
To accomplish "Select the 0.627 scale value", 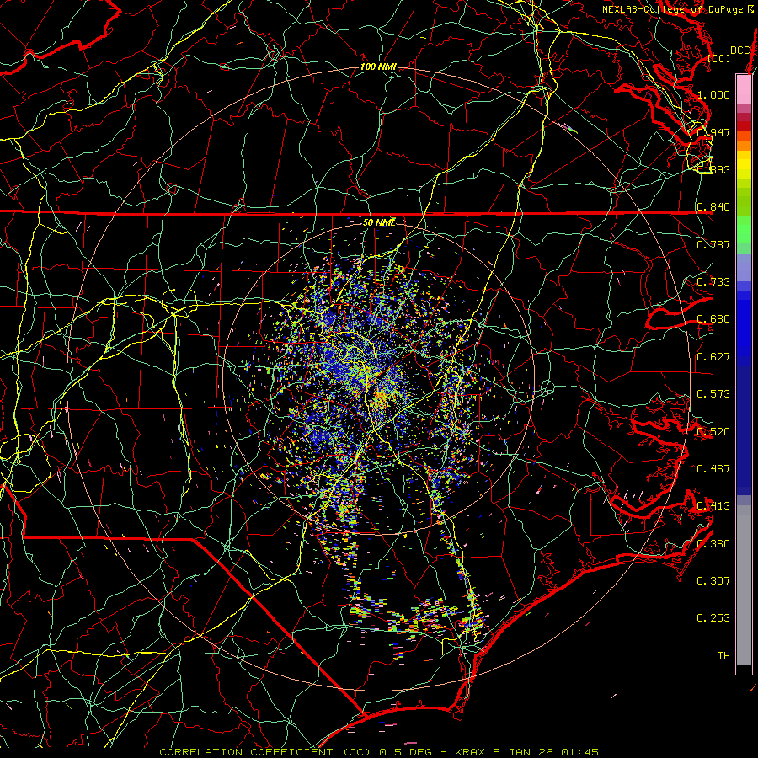I will pos(713,357).
